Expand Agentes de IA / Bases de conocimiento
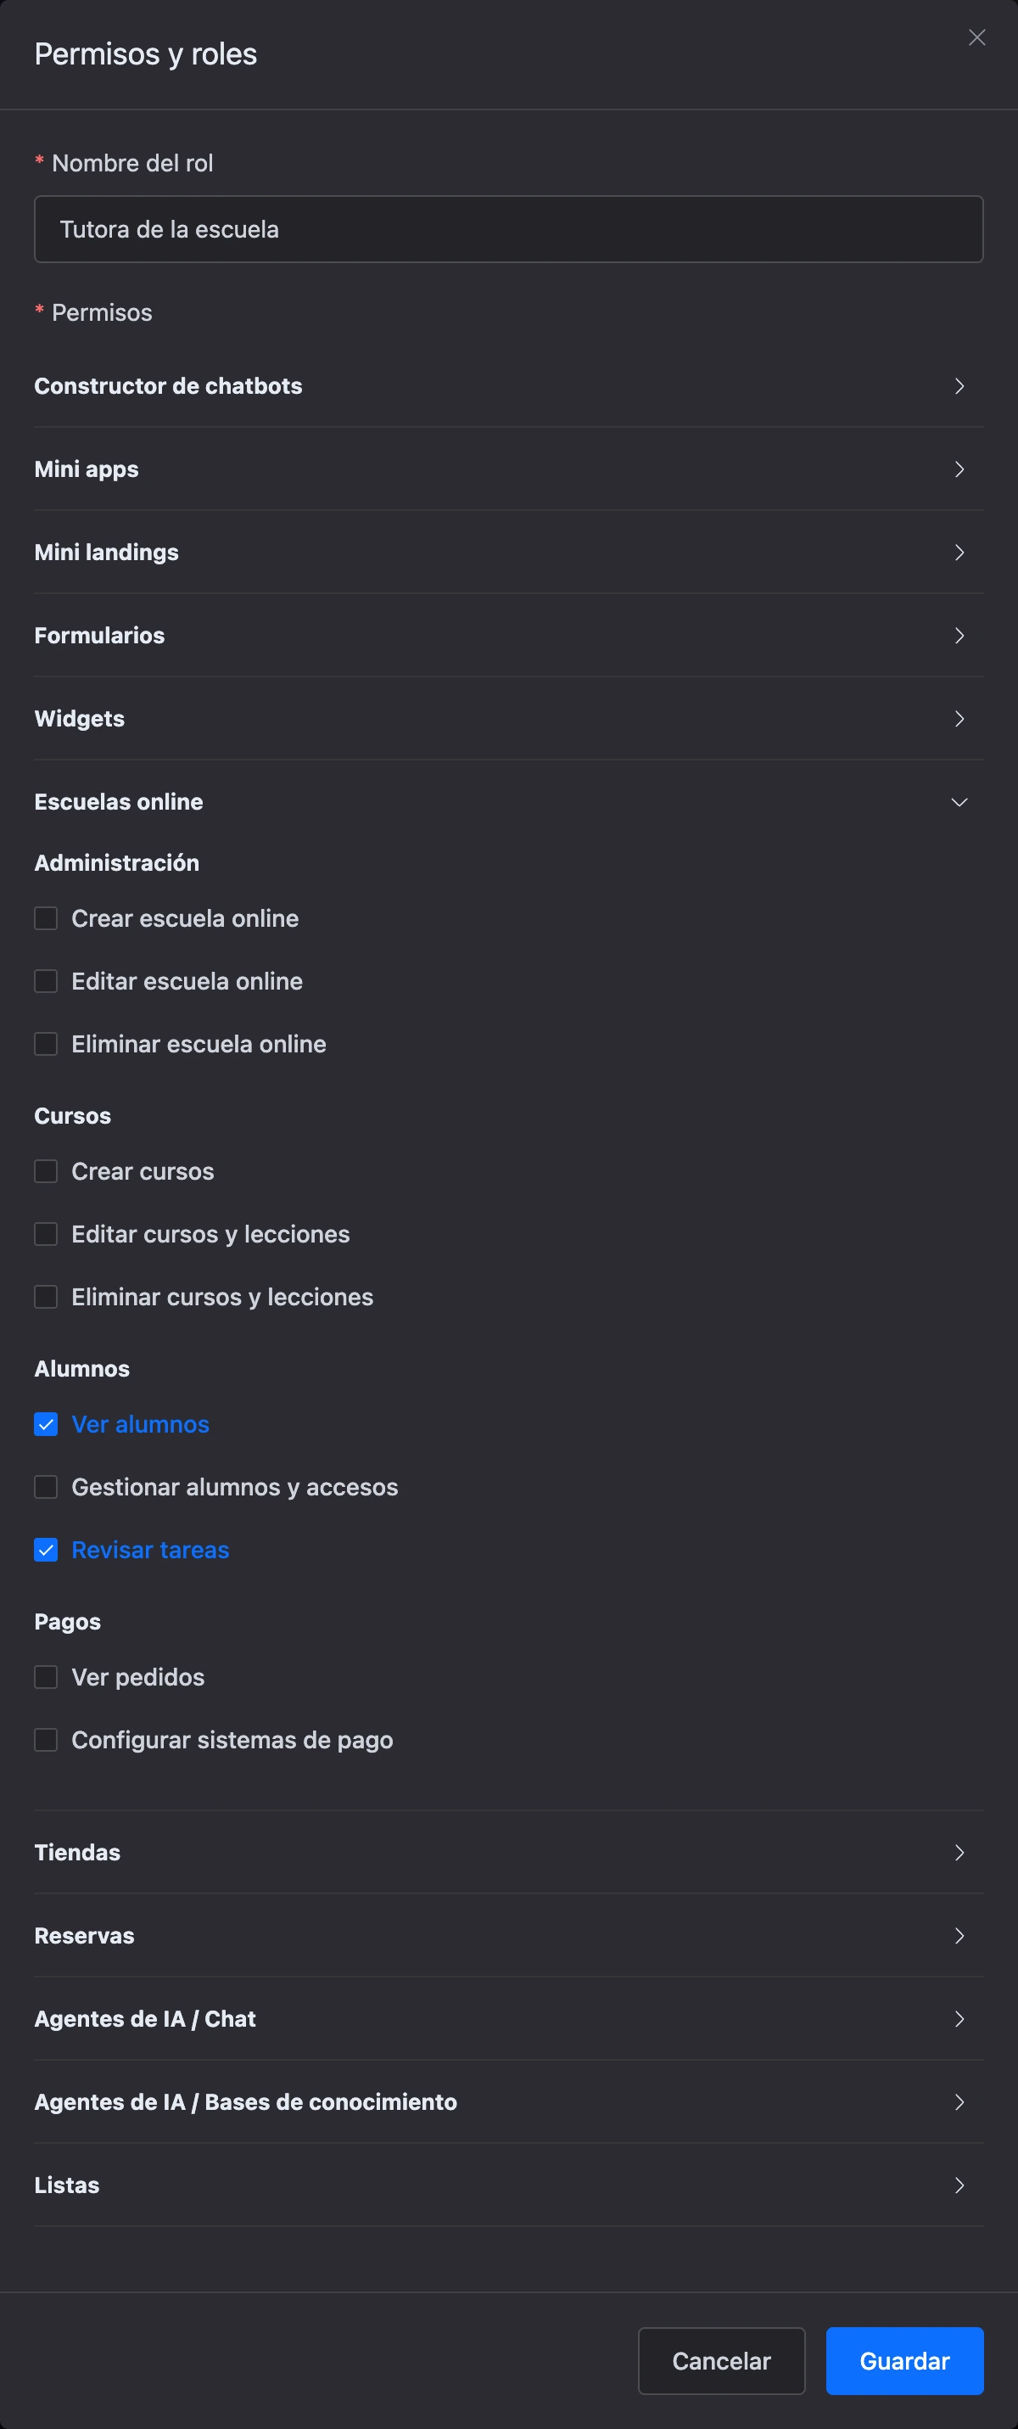1018x2429 pixels. 959,2101
